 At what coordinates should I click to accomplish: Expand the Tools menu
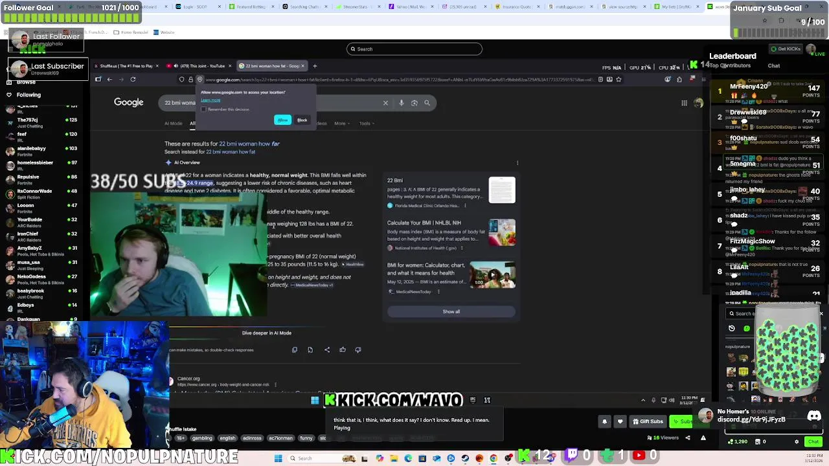click(367, 123)
